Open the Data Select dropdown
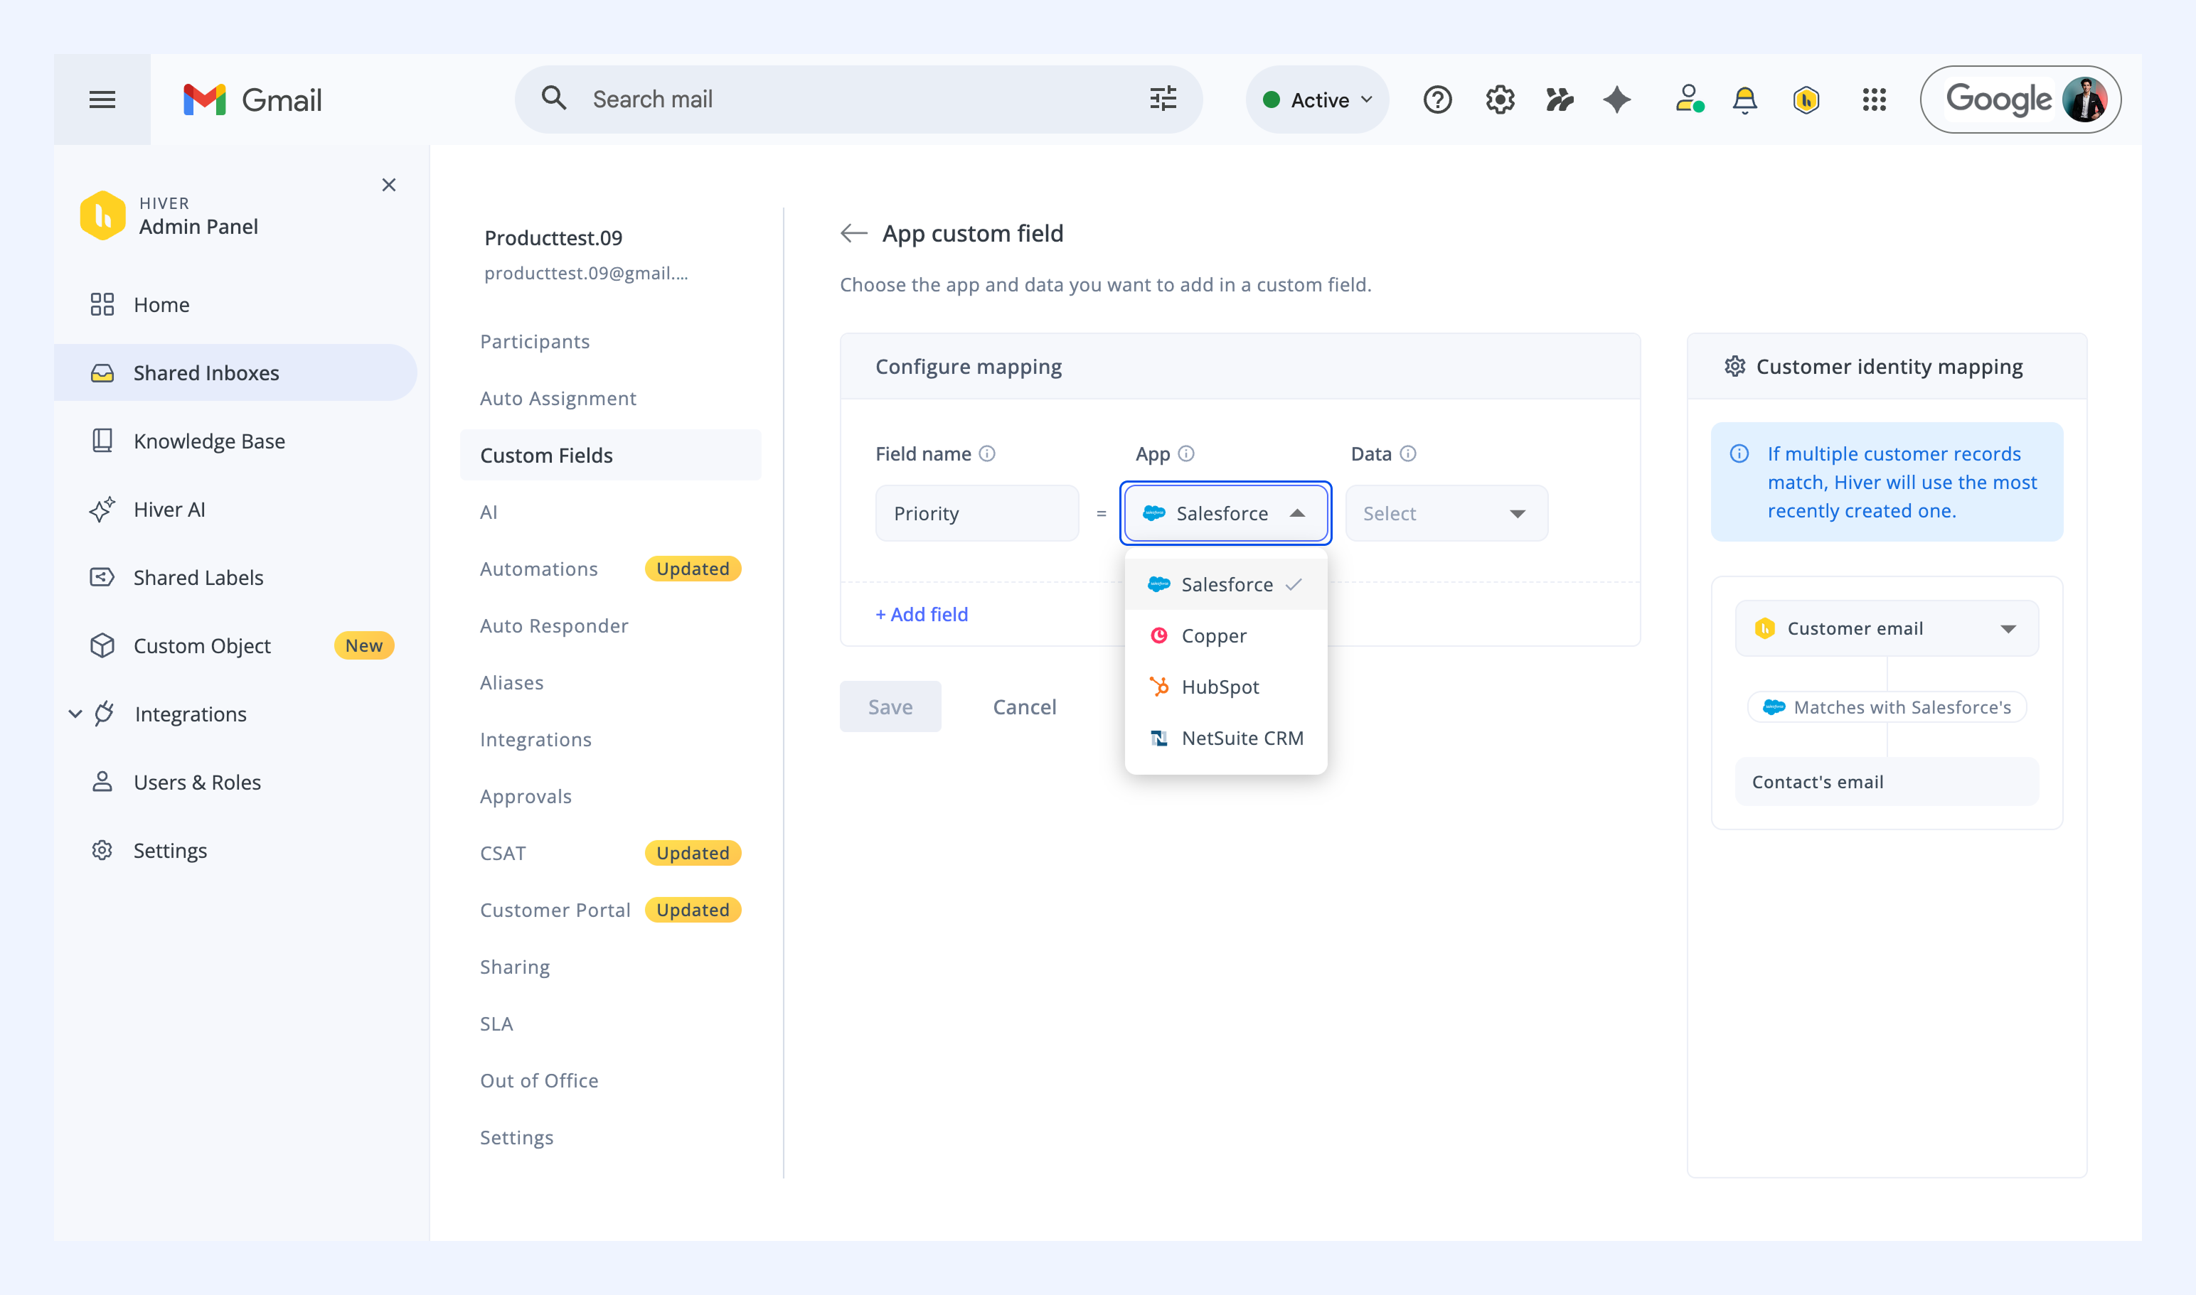 click(x=1446, y=513)
